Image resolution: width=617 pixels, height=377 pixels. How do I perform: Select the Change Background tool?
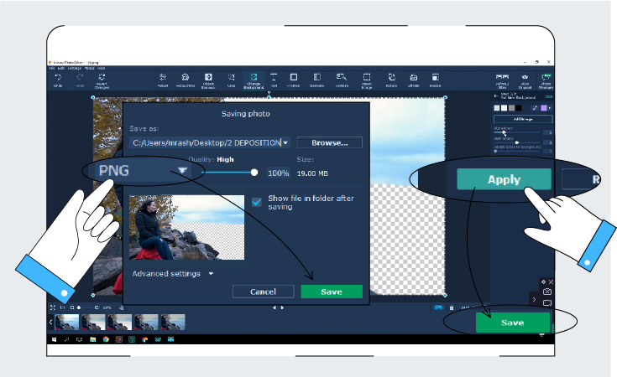(254, 80)
